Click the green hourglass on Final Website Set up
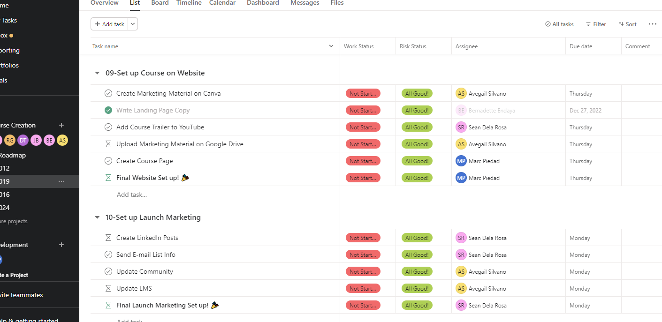Viewport: 662px width, 322px height. [108, 178]
